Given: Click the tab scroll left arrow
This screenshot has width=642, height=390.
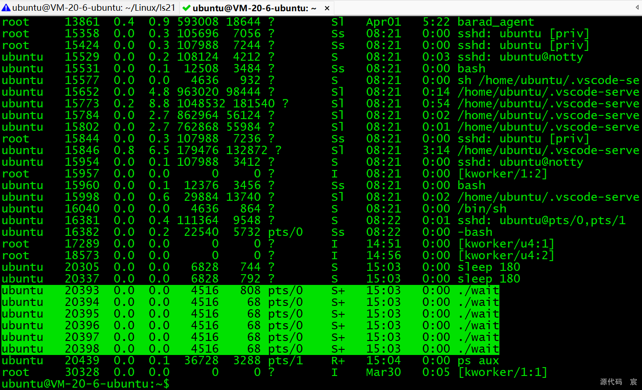Looking at the screenshot, I should 637,7.
